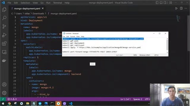Open the Terminal menu
This screenshot has width=190, height=106.
57,3
